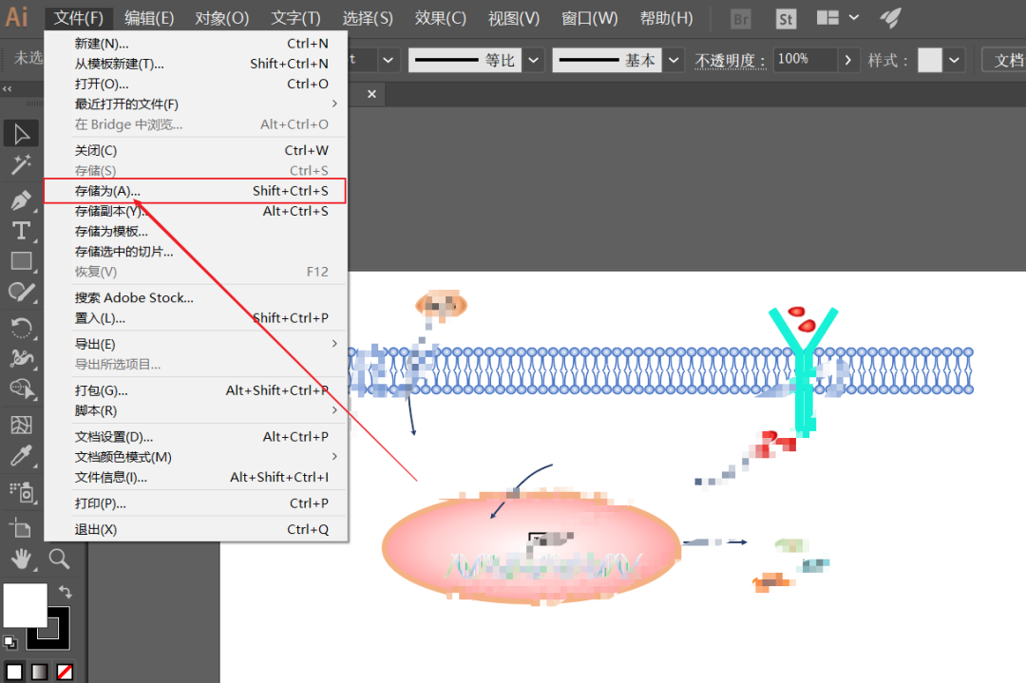Click the white Fill color swatch
This screenshot has width=1026, height=683.
point(25,605)
